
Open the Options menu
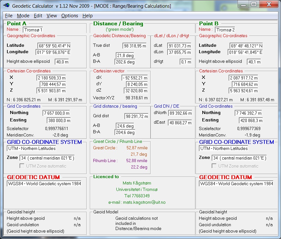[69, 15]
